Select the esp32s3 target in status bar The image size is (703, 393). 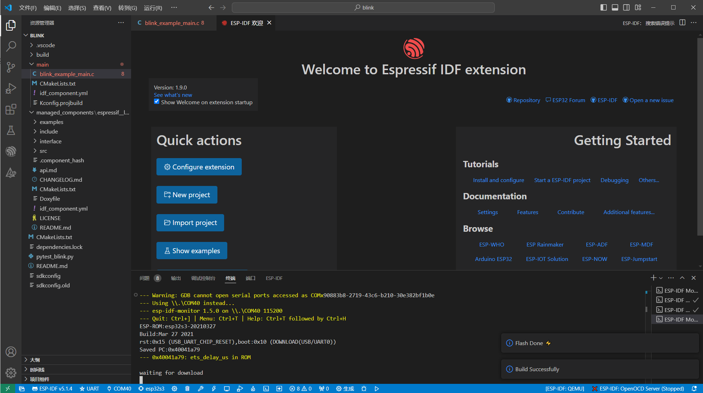[151, 388]
